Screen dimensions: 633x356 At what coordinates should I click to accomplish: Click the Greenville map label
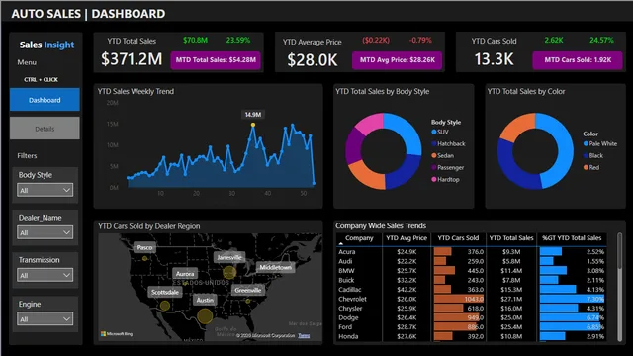point(248,290)
